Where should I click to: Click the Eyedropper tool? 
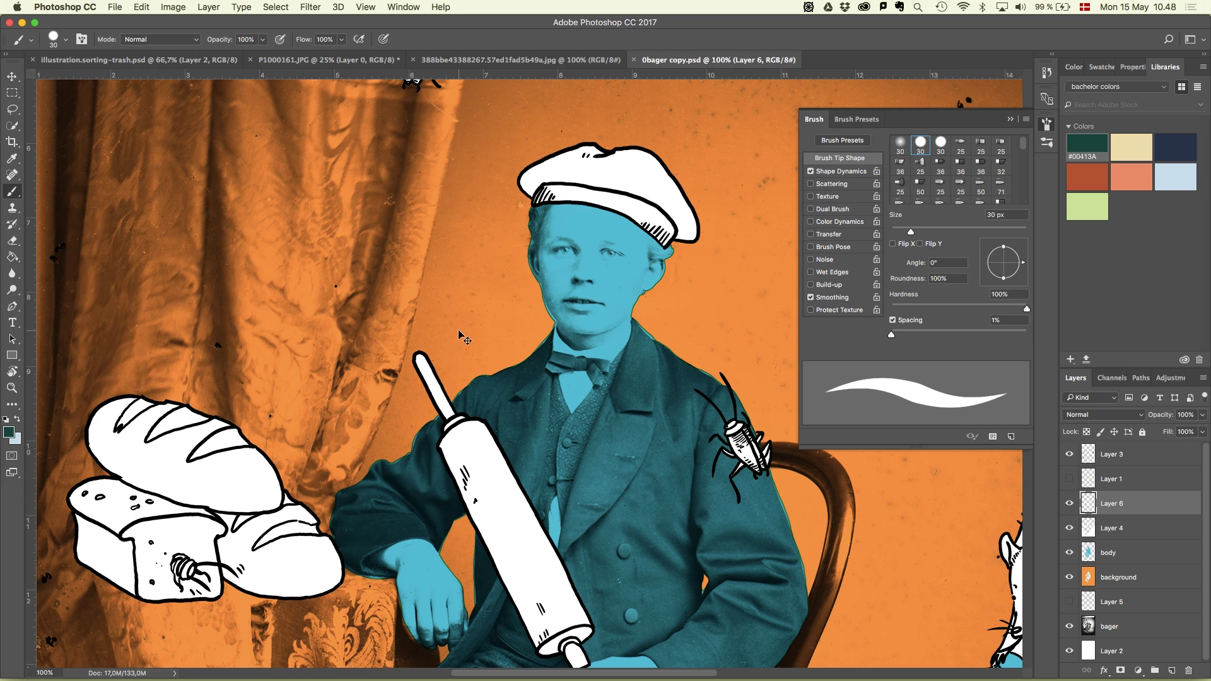pyautogui.click(x=12, y=158)
